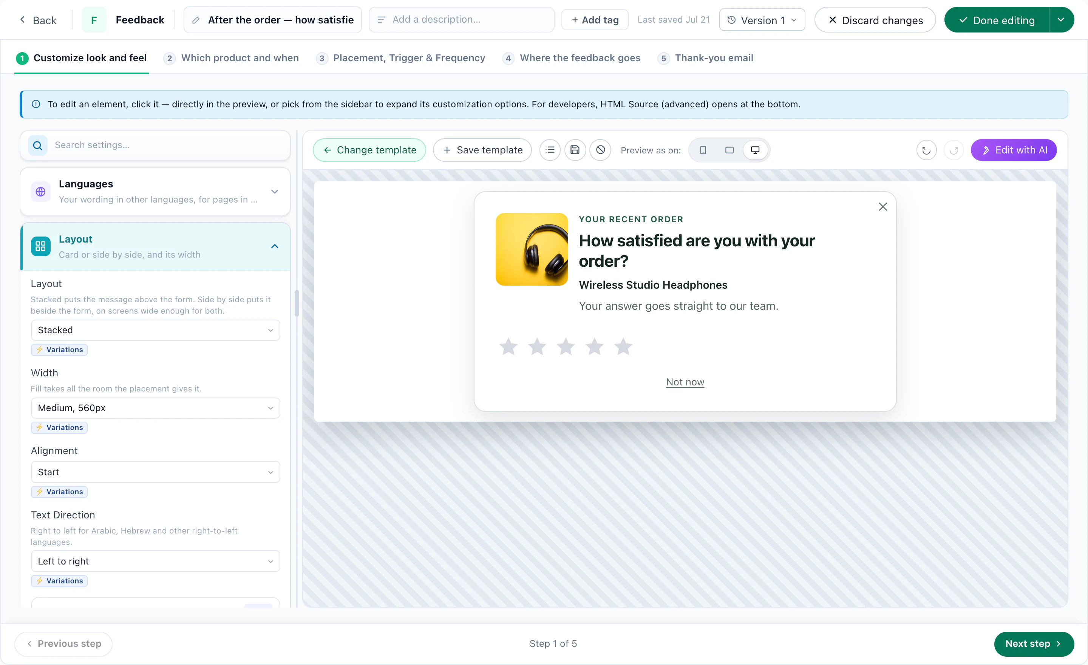Click the redo arrow icon
Viewport: 1088px width, 665px height.
tap(954, 150)
